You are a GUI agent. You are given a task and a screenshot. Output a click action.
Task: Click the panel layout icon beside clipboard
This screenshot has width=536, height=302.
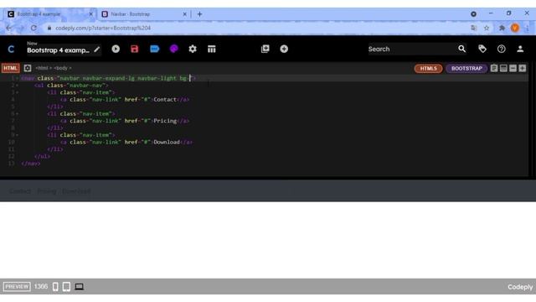[x=503, y=68]
